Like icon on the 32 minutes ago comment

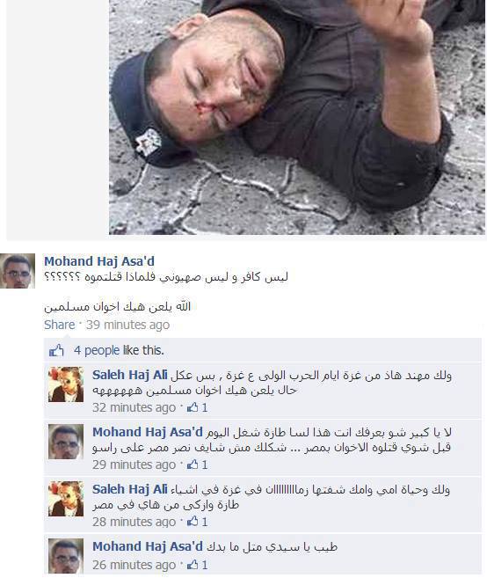pos(193,407)
